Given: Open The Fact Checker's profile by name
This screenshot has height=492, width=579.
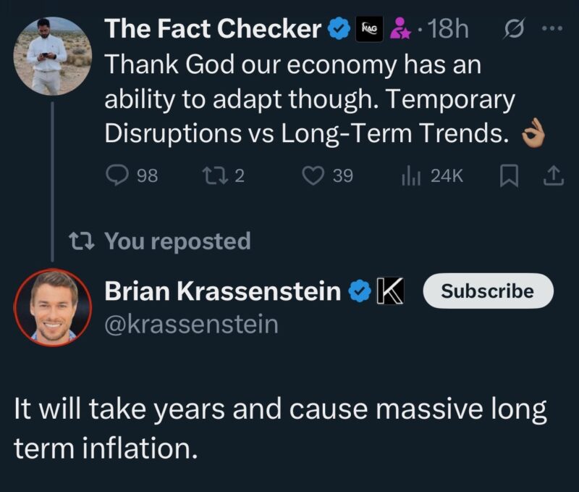Looking at the screenshot, I should pos(214,29).
